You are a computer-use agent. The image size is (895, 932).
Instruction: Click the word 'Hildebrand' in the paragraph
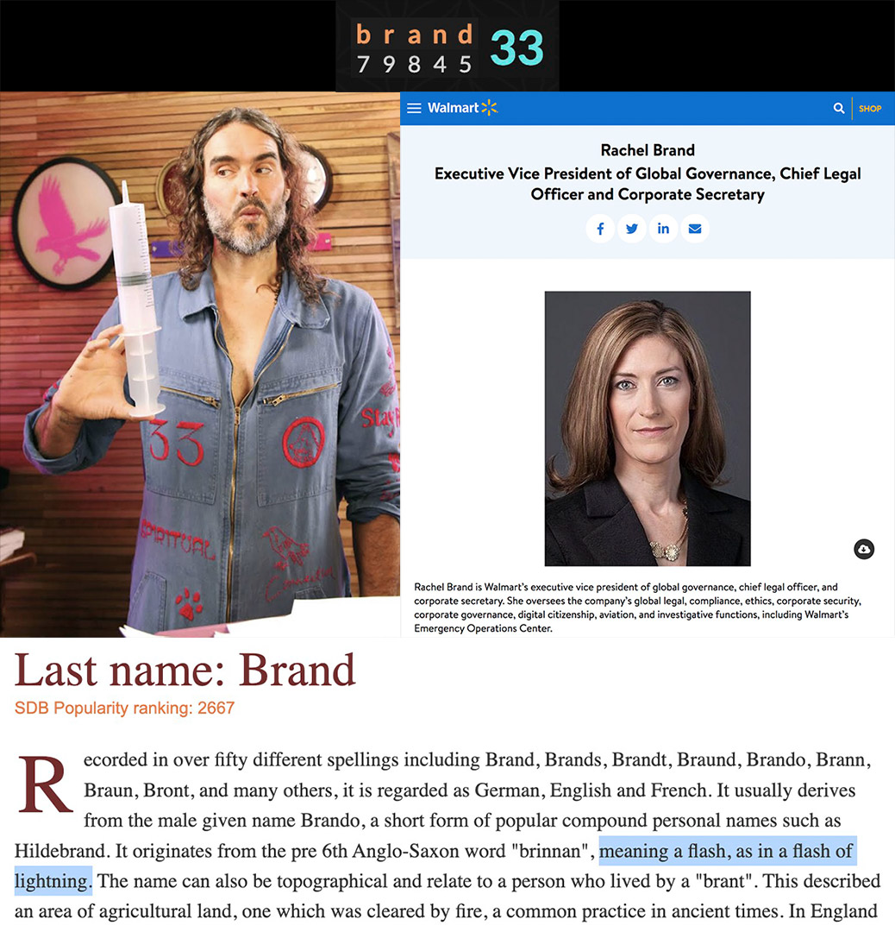[62, 851]
